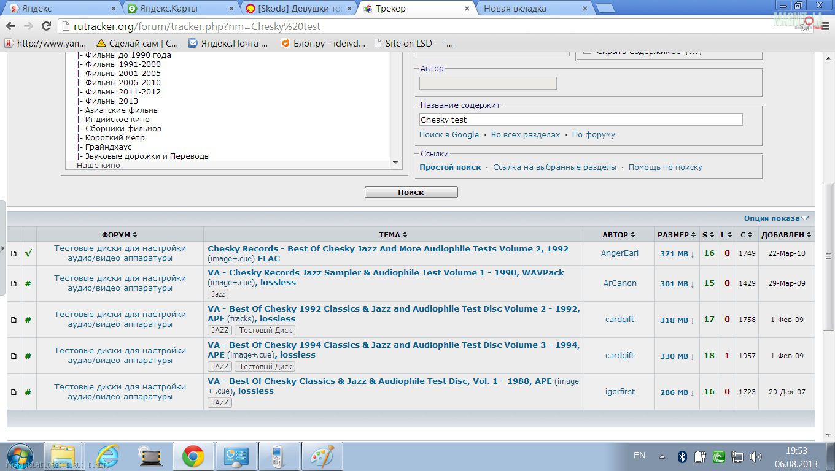Sort results by L leechers column
Screen dimensions: 835x471
click(727, 235)
